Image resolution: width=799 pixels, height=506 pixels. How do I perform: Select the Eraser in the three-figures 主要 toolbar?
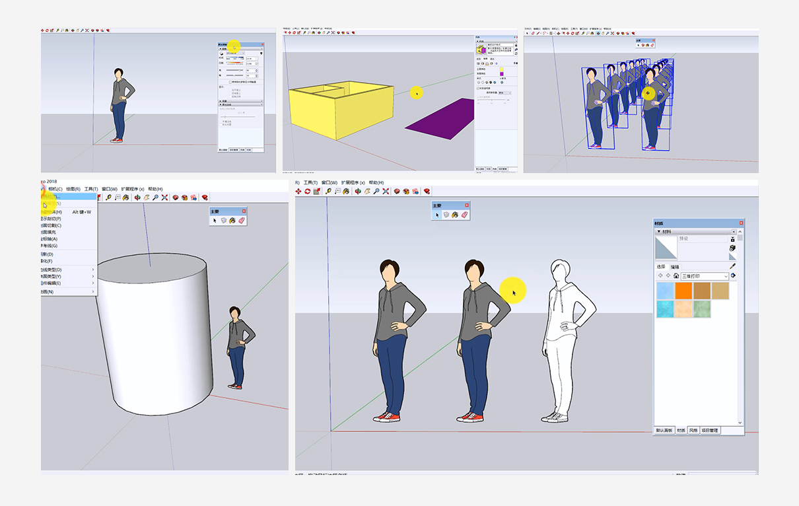464,215
